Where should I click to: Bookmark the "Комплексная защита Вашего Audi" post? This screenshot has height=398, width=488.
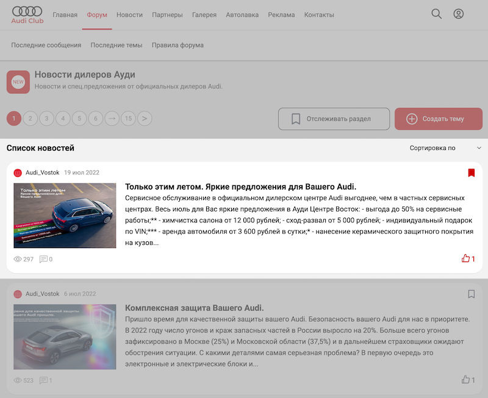tap(472, 294)
